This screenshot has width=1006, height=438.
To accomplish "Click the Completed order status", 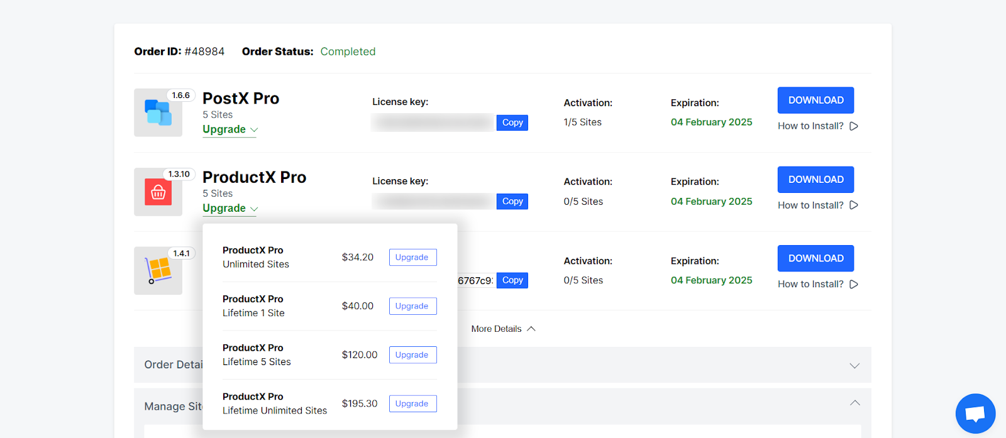I will pos(348,52).
